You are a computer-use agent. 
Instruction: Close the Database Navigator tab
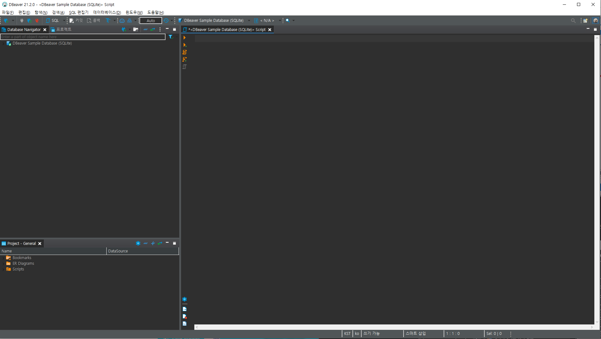pos(45,30)
